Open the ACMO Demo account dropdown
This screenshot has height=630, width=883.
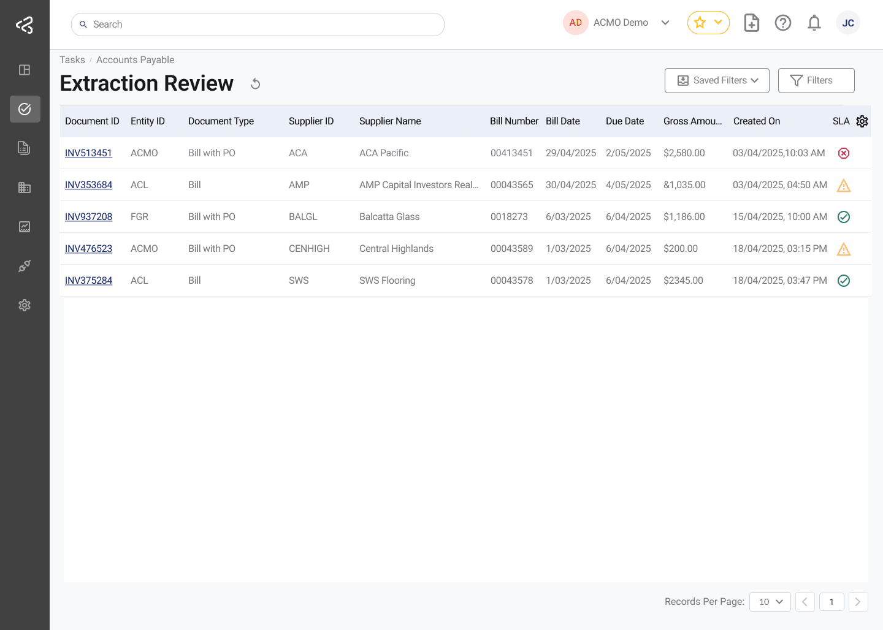pos(621,22)
